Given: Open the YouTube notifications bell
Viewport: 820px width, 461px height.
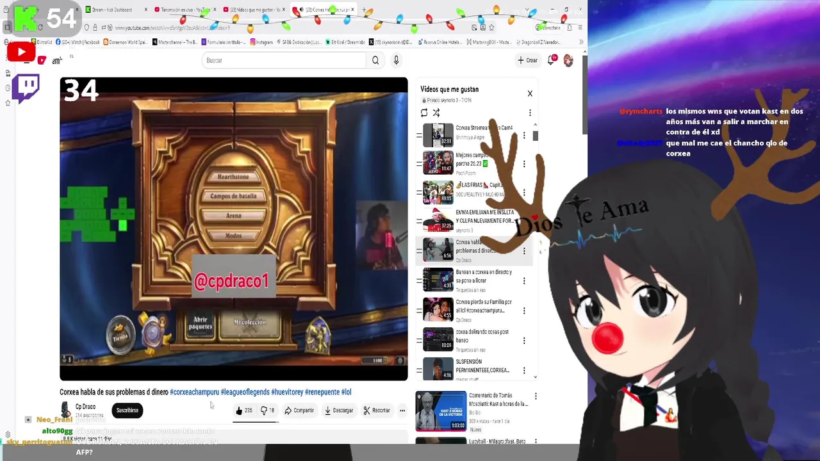Looking at the screenshot, I should point(551,60).
